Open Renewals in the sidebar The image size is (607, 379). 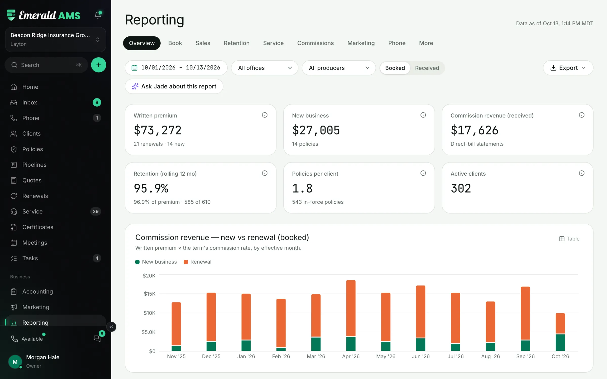[x=56, y=196]
